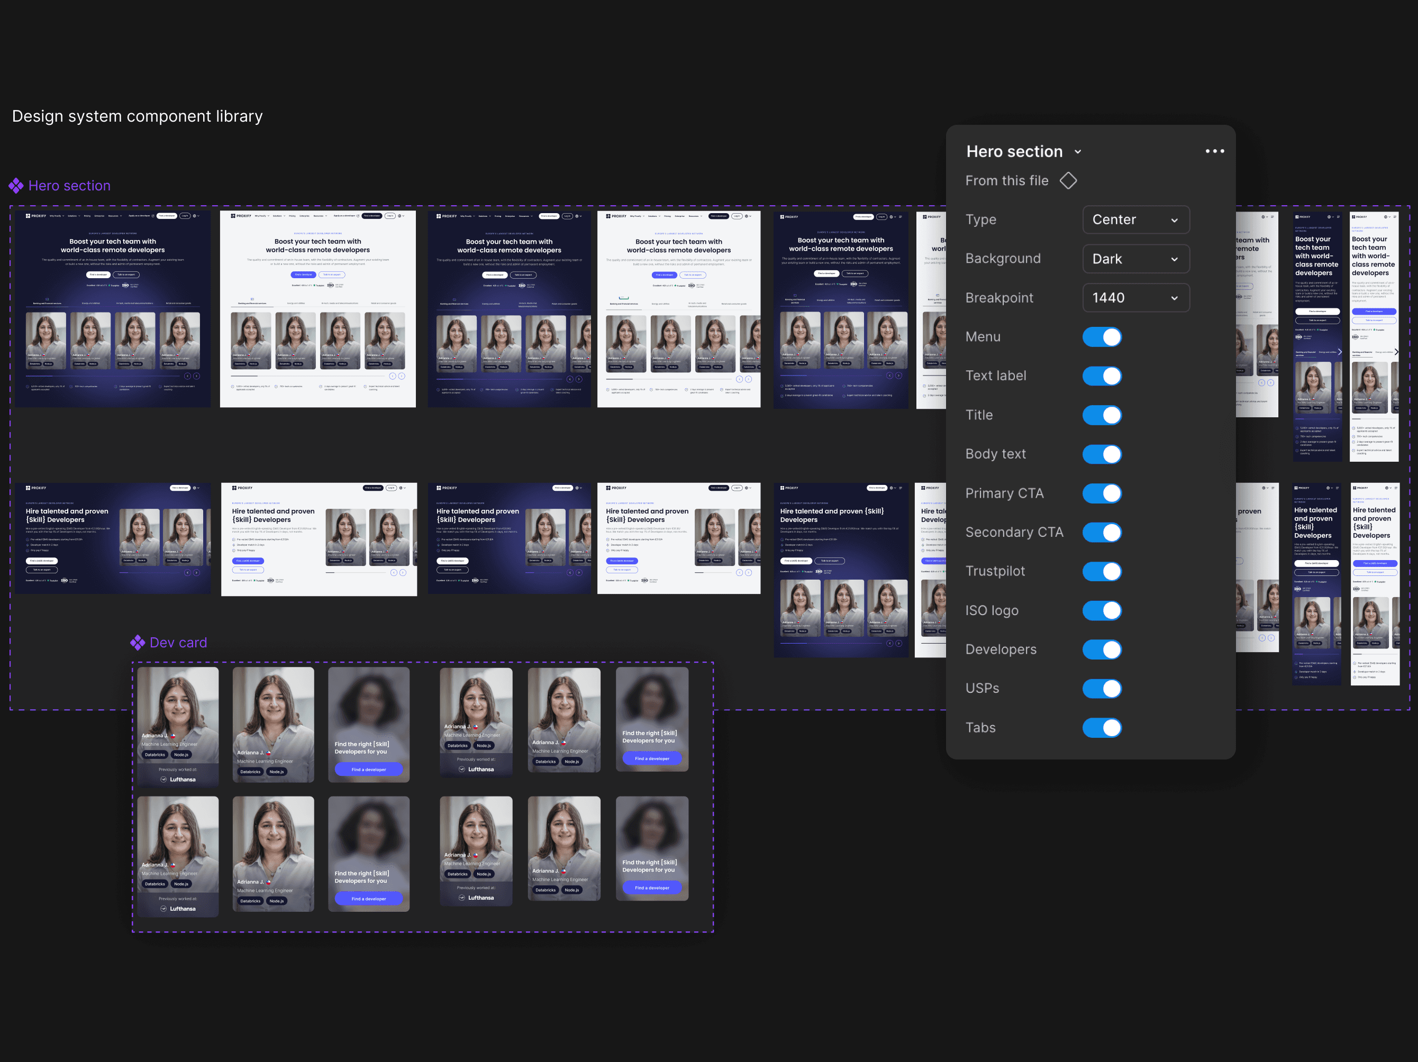Click Find a developer button on blurred card

click(x=369, y=769)
